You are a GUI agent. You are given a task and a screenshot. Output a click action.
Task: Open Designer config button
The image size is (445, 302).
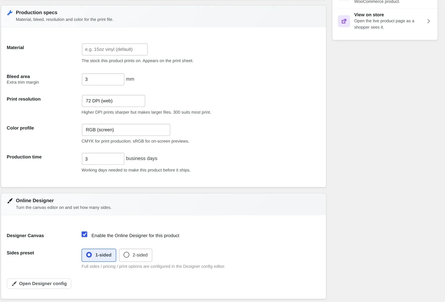39,284
